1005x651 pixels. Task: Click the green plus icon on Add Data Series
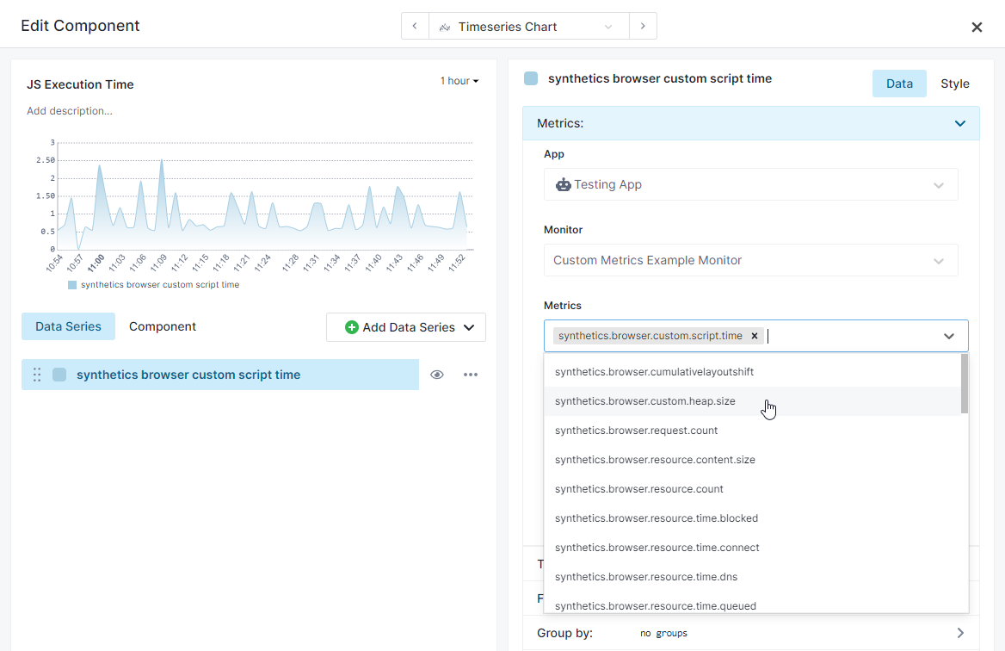coord(351,327)
